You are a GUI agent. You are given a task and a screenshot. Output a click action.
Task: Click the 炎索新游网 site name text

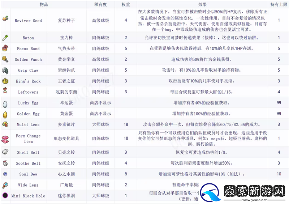point(254,191)
